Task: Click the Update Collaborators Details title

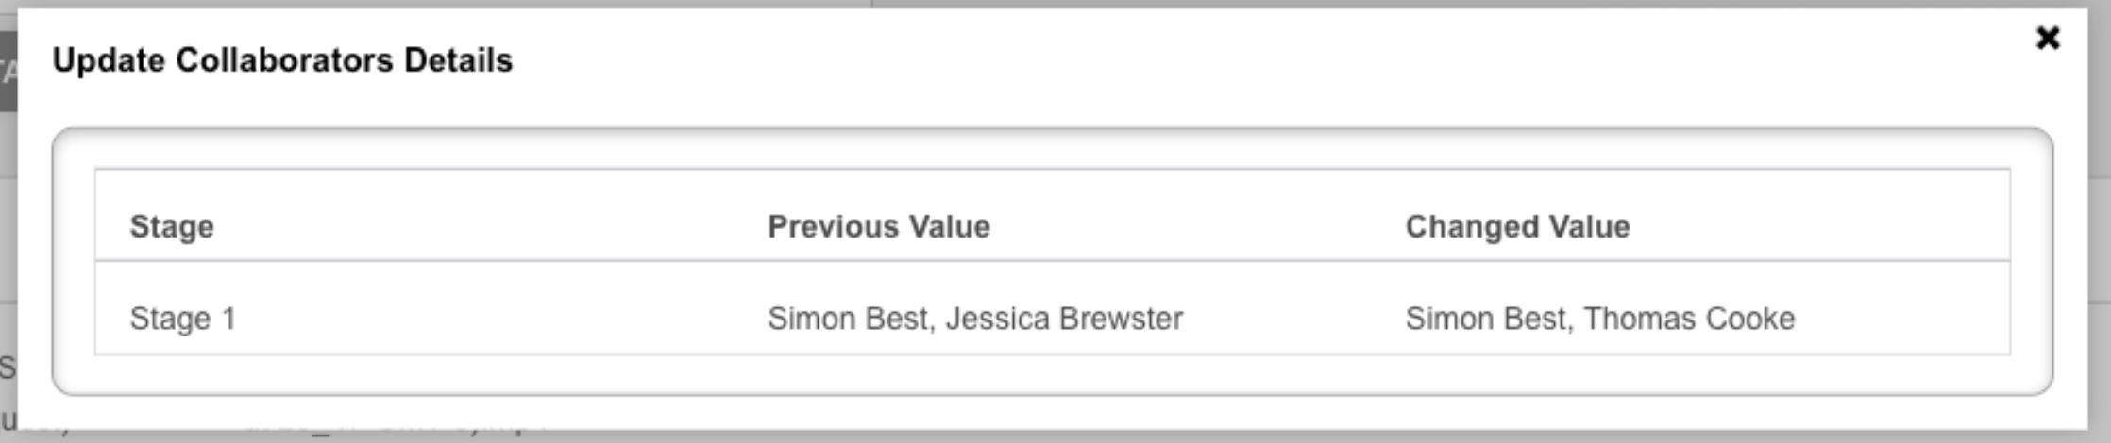Action: coord(282,60)
